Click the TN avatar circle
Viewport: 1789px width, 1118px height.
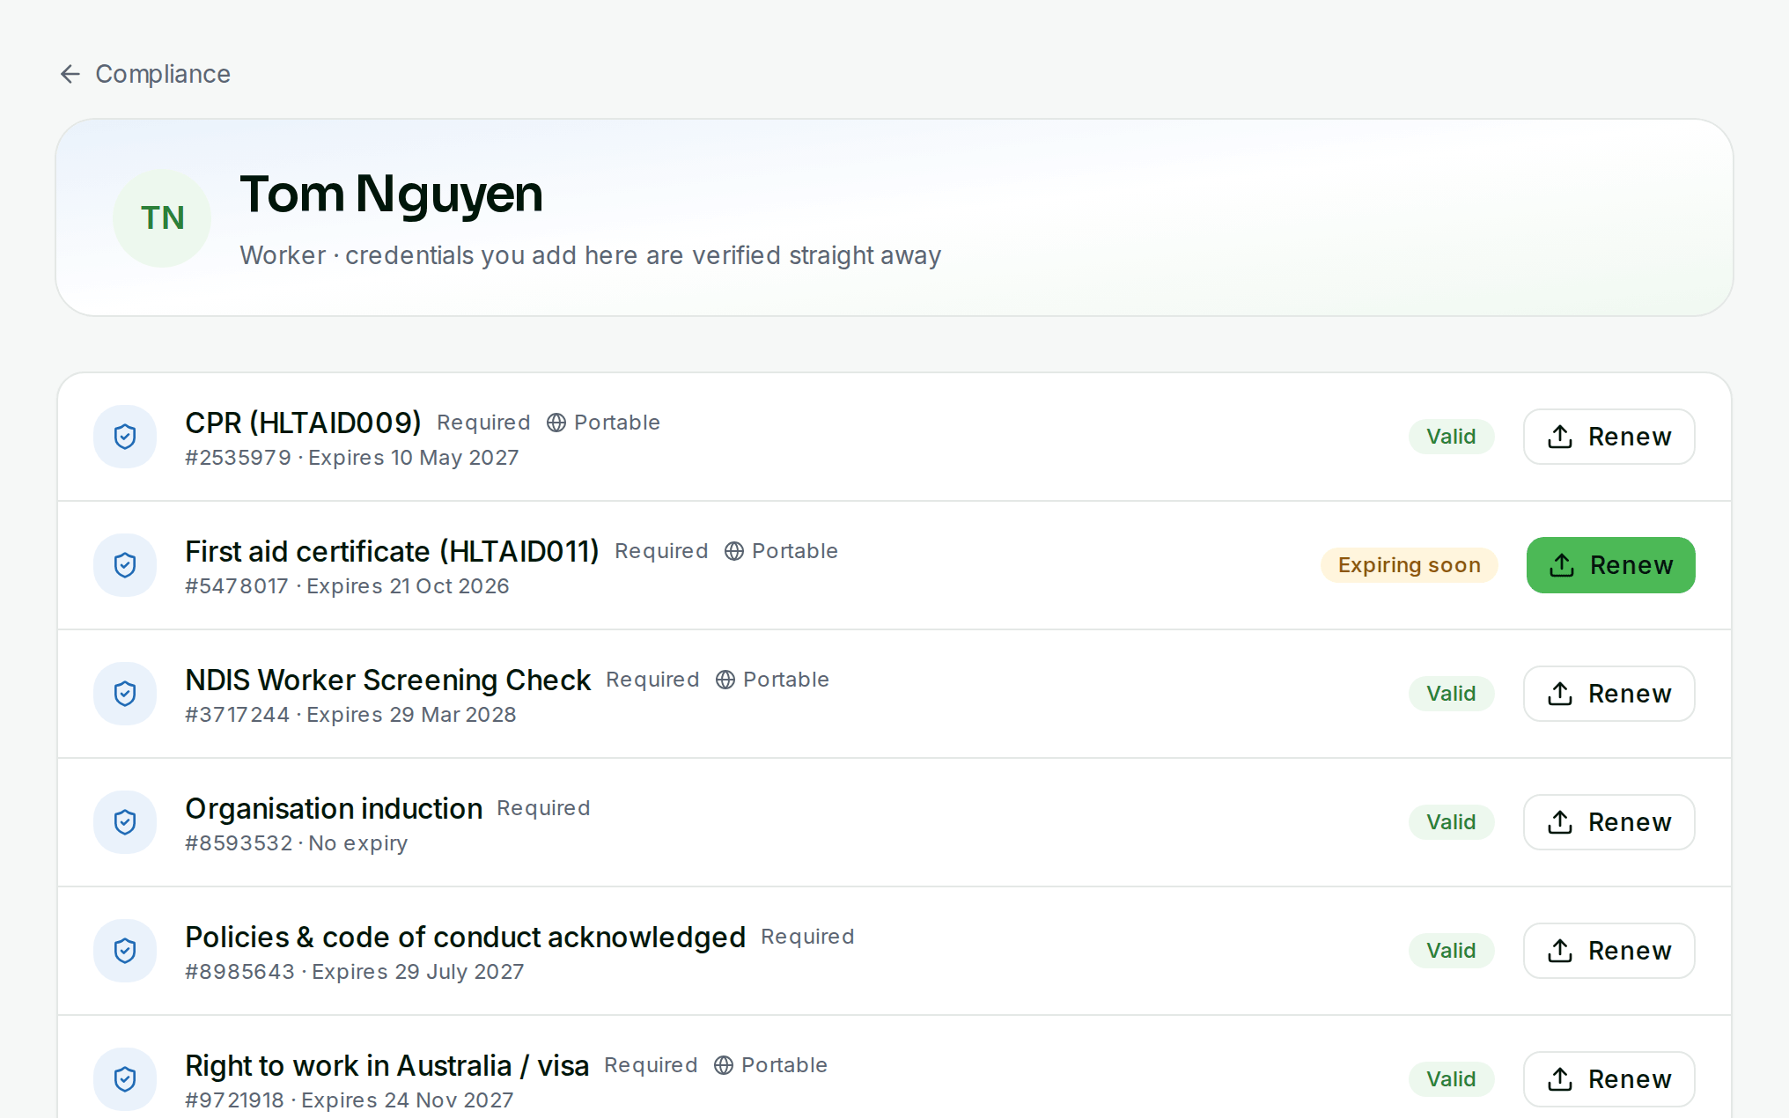pos(162,218)
